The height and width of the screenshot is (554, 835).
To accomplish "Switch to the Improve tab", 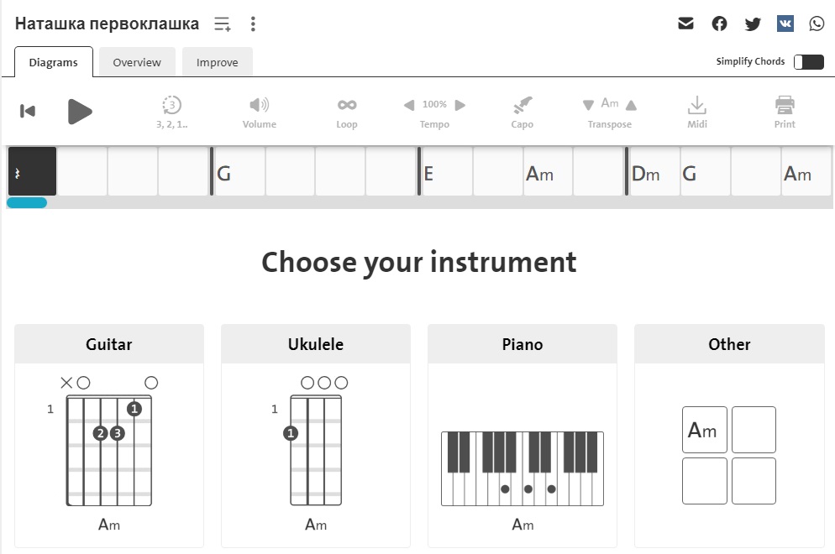I will (218, 62).
